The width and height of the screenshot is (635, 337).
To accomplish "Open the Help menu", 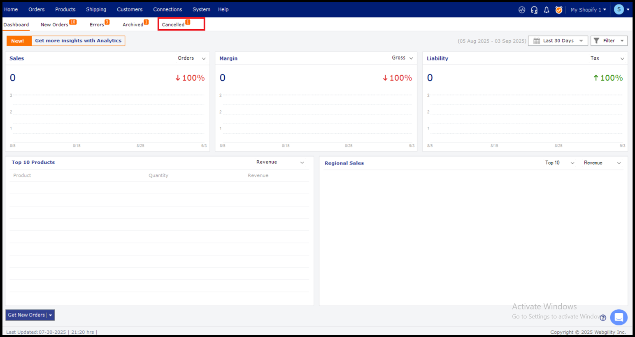I will pos(223,9).
